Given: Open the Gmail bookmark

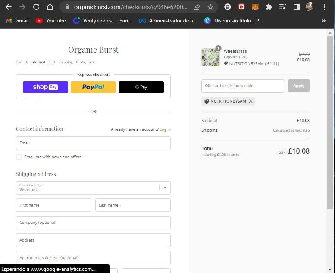Looking at the screenshot, I should [17, 21].
